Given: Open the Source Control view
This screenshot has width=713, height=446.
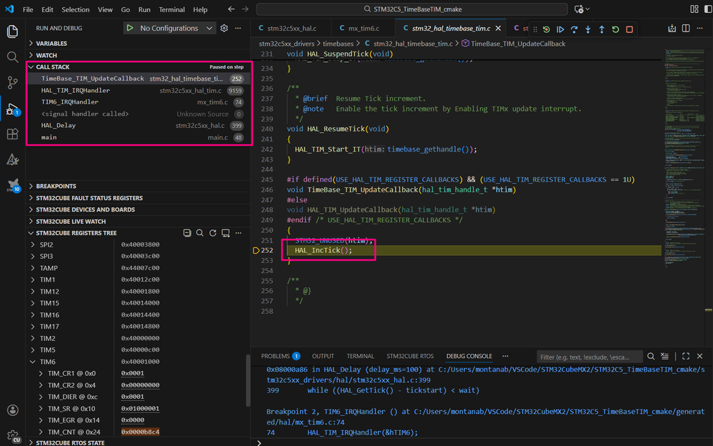Looking at the screenshot, I should (12, 82).
